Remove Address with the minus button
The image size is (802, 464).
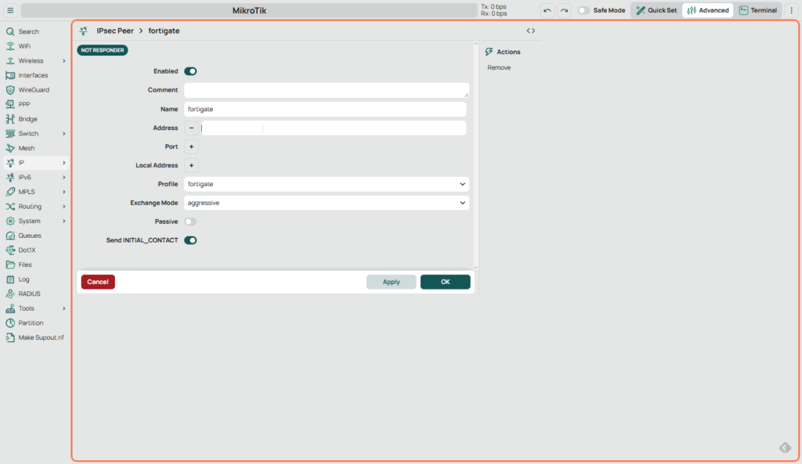point(191,128)
